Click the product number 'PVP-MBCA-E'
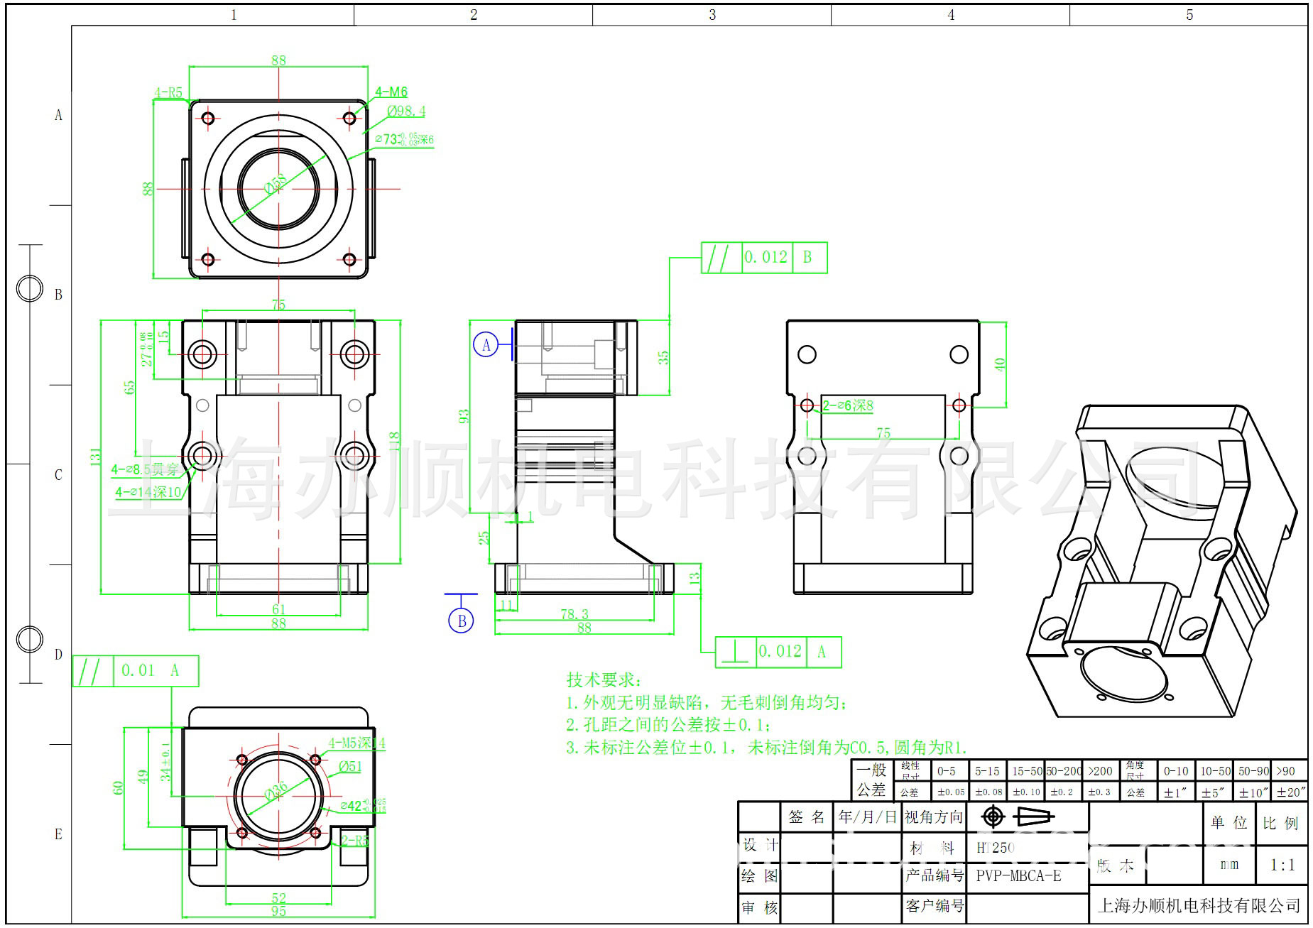1313x928 pixels. pos(1018,876)
